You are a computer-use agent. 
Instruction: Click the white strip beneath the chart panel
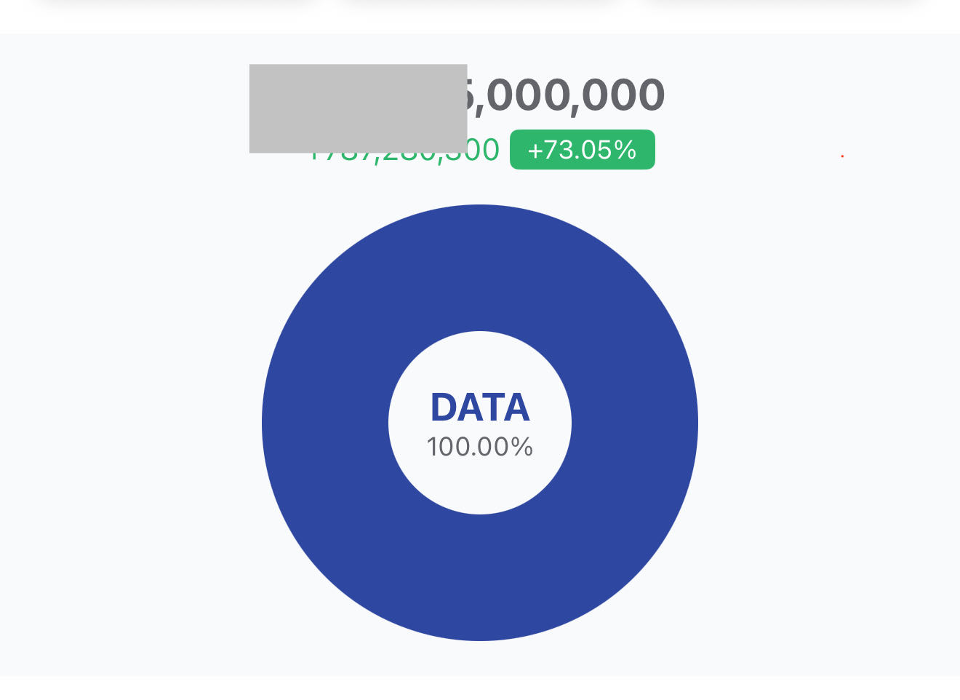(480, 688)
